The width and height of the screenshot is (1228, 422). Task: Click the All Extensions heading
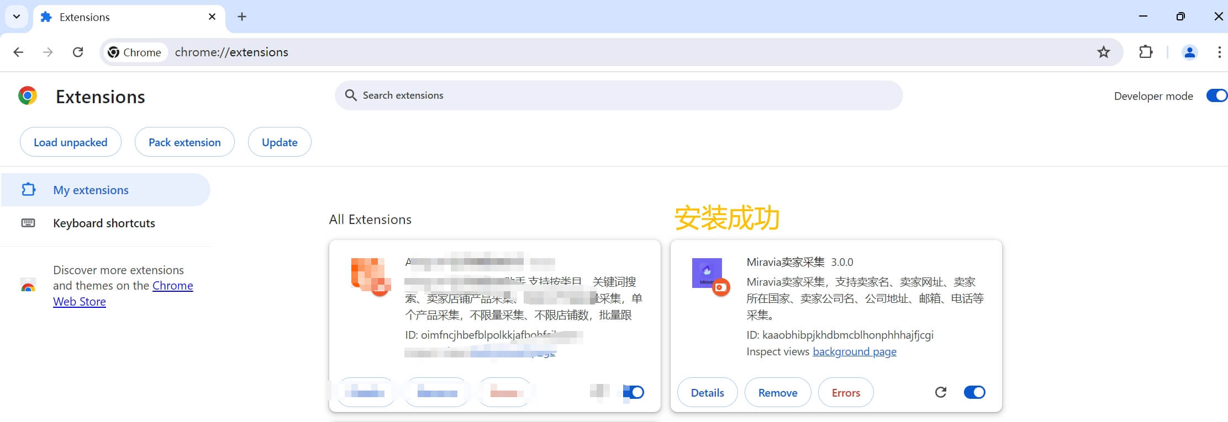pyautogui.click(x=370, y=220)
